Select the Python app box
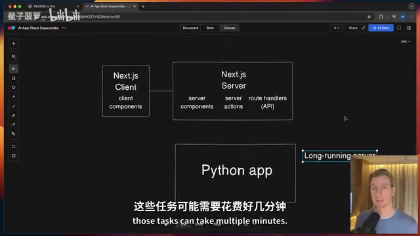 point(235,173)
